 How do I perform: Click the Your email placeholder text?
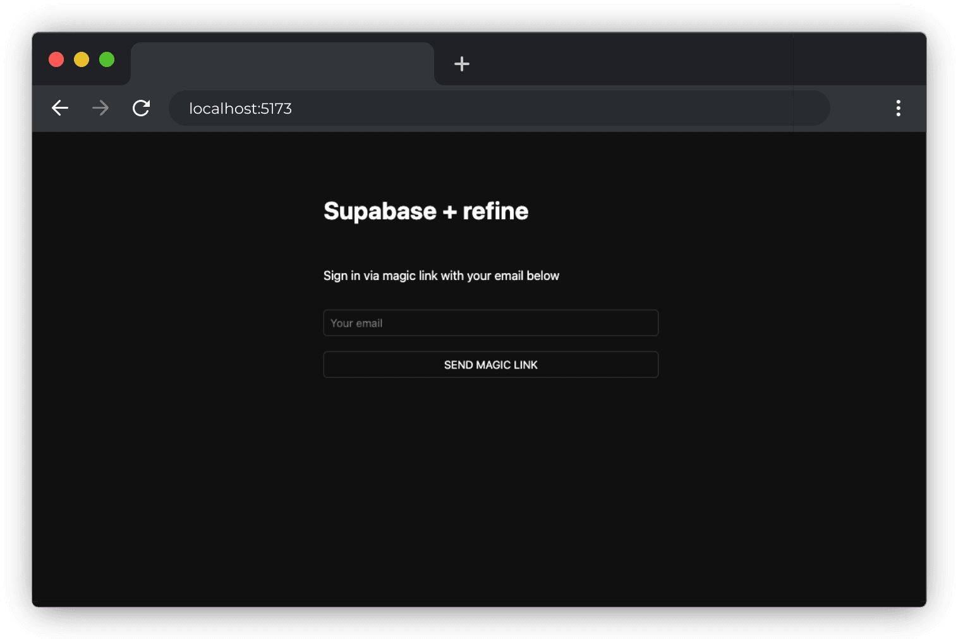[x=356, y=323]
